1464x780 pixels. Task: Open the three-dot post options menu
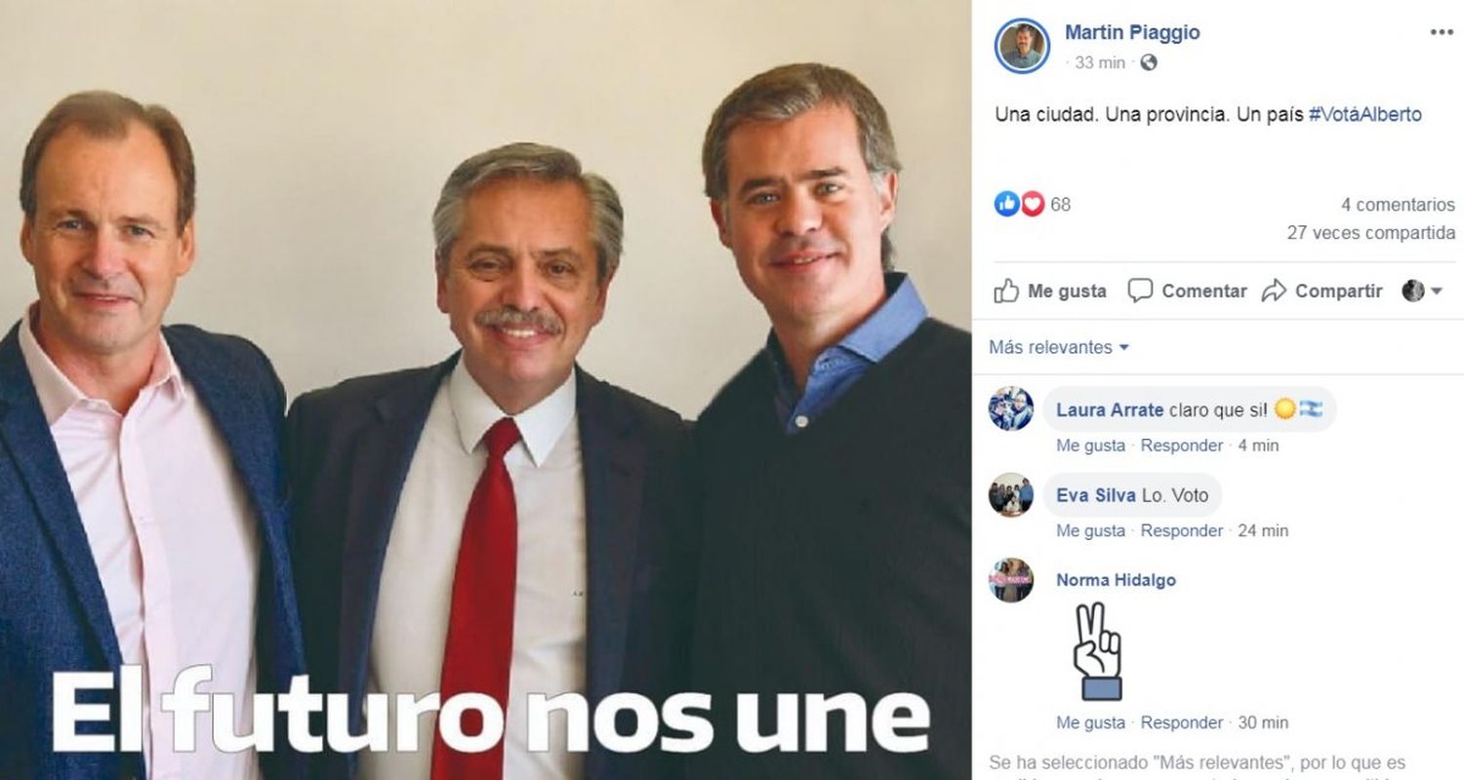point(1442,32)
